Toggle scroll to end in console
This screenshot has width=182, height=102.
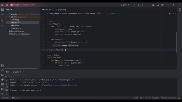(7, 90)
